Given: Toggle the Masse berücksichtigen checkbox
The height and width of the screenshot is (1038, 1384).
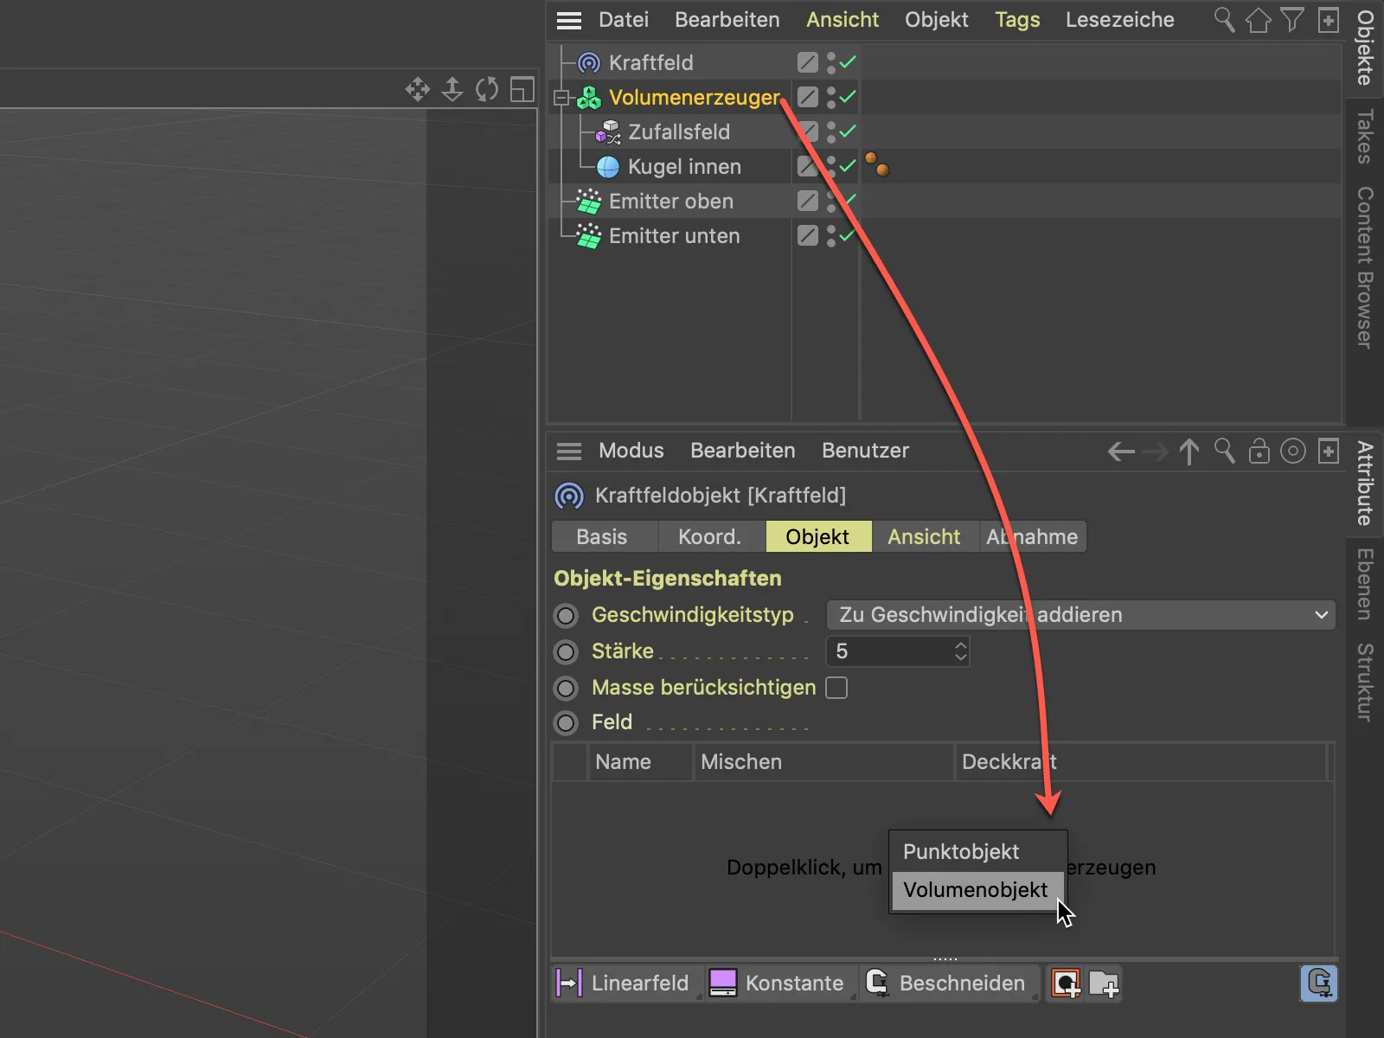Looking at the screenshot, I should pos(836,688).
